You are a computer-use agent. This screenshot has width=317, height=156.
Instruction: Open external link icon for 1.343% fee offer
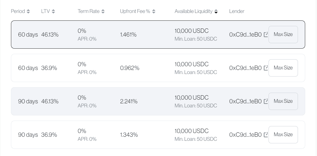(266, 135)
